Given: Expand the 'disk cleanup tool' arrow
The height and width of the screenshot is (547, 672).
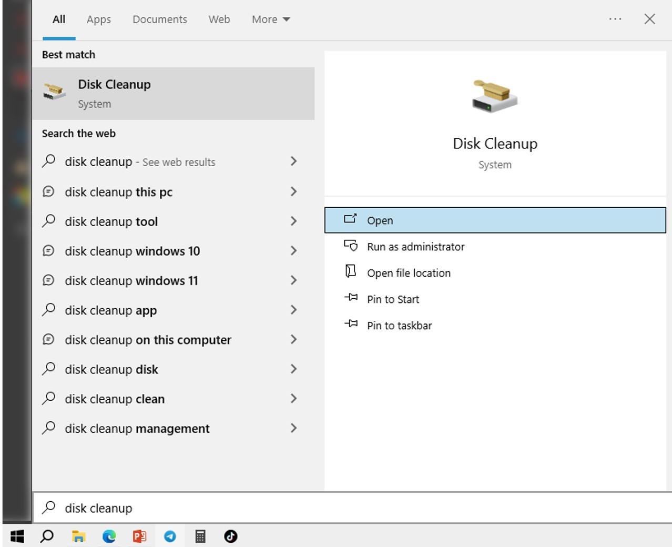Looking at the screenshot, I should 294,221.
